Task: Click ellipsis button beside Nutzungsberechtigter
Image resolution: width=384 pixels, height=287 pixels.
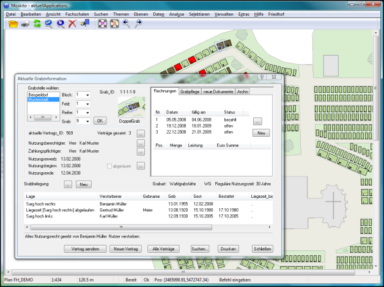Action: click(141, 143)
